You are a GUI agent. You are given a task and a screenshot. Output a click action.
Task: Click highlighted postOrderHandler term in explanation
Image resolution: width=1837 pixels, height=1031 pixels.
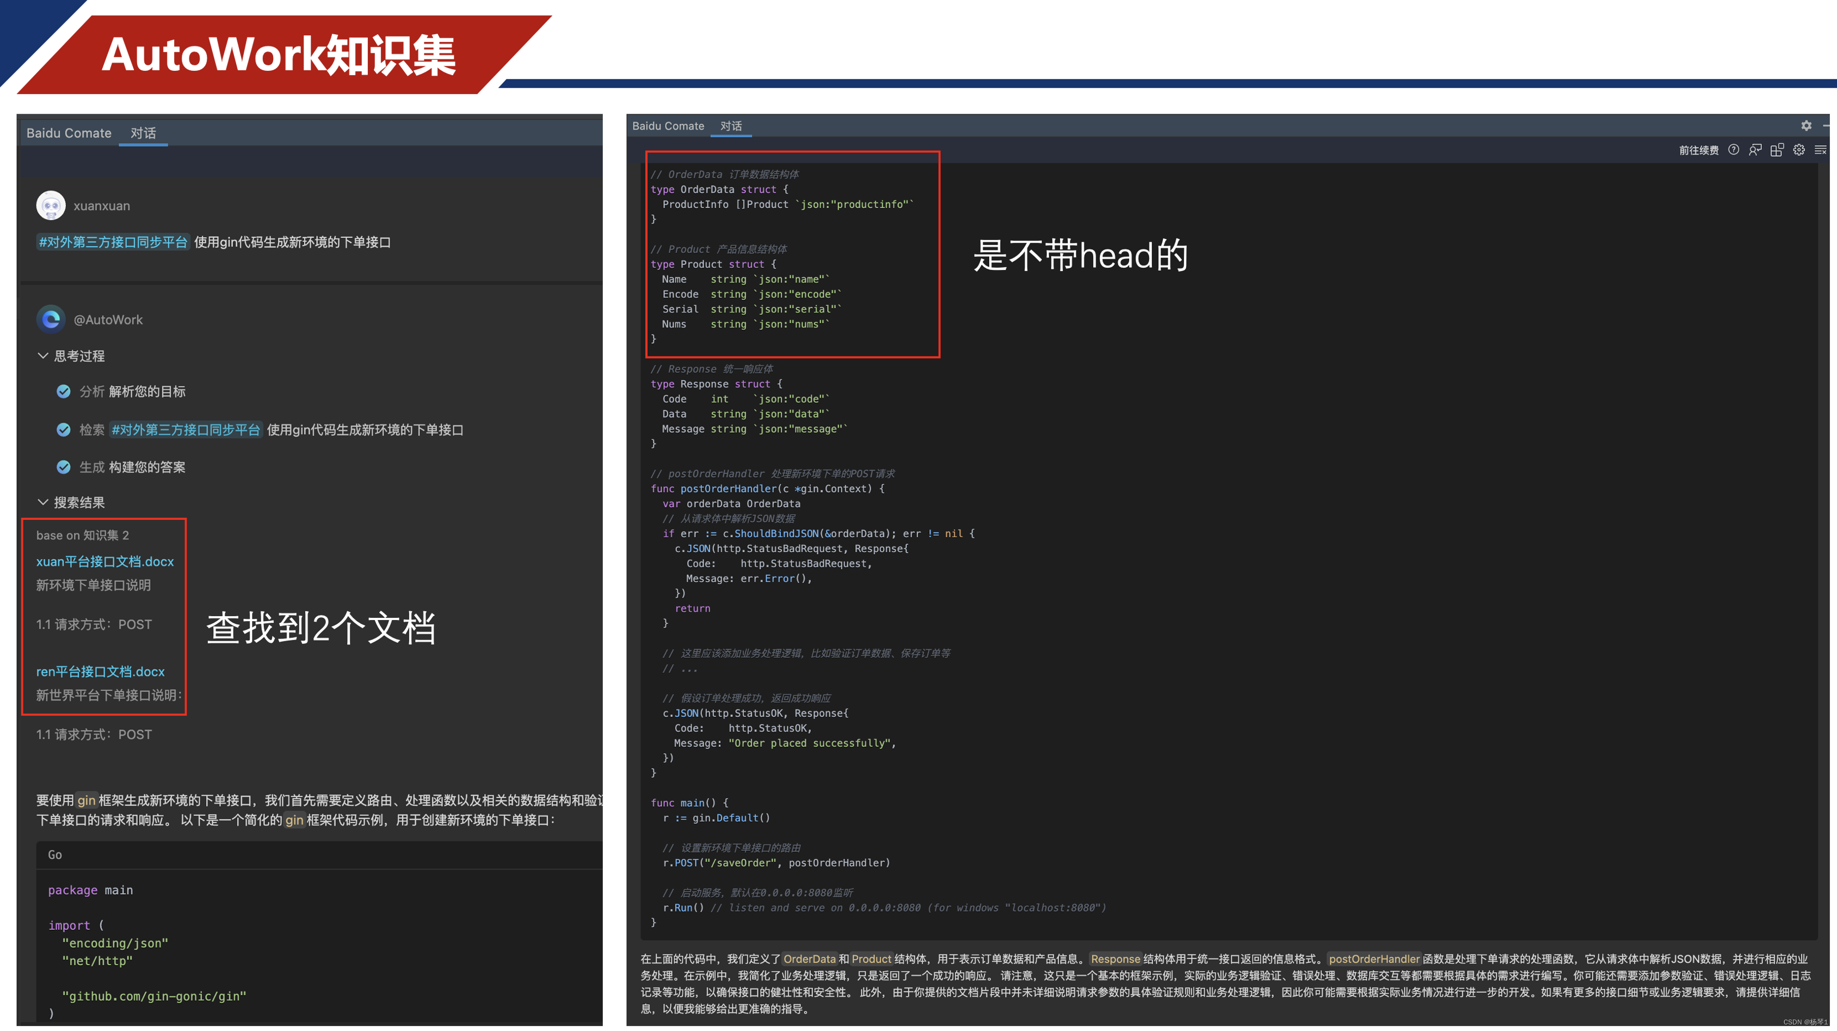click(1373, 959)
